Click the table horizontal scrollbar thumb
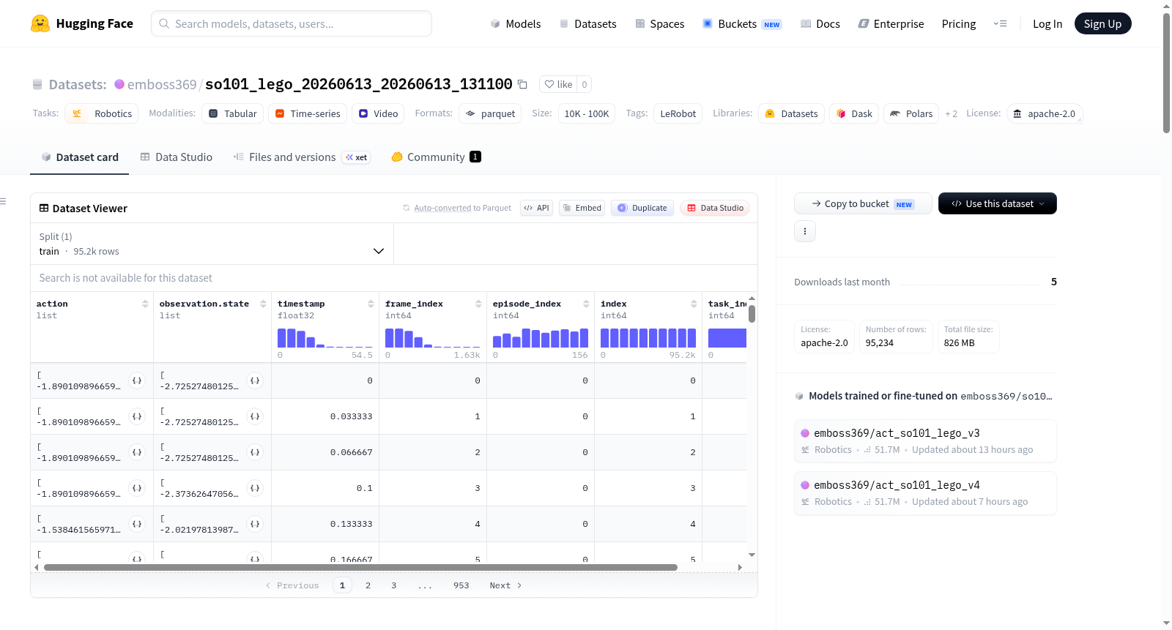1172x630 pixels. pos(360,567)
